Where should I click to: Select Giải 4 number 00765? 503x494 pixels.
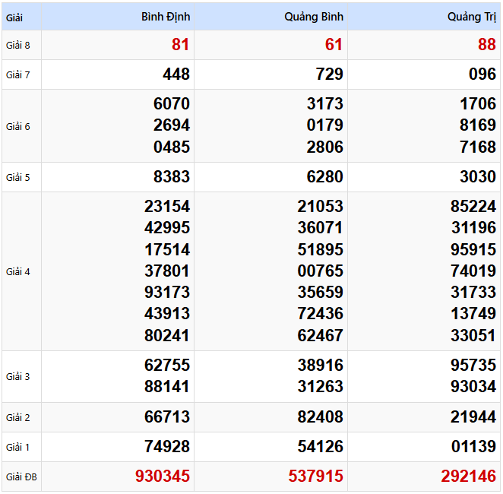pos(320,271)
